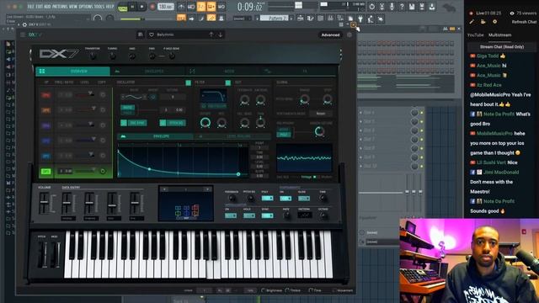
Task: Adjust the DX7 Volume fader
Action: (44, 202)
